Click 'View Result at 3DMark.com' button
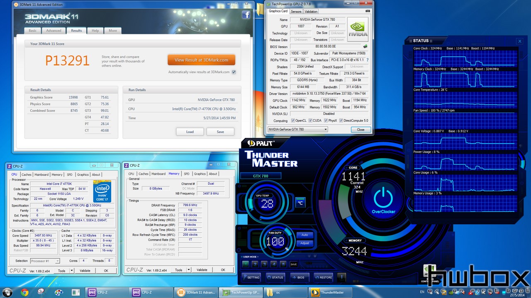This screenshot has height=298, width=531. (201, 60)
